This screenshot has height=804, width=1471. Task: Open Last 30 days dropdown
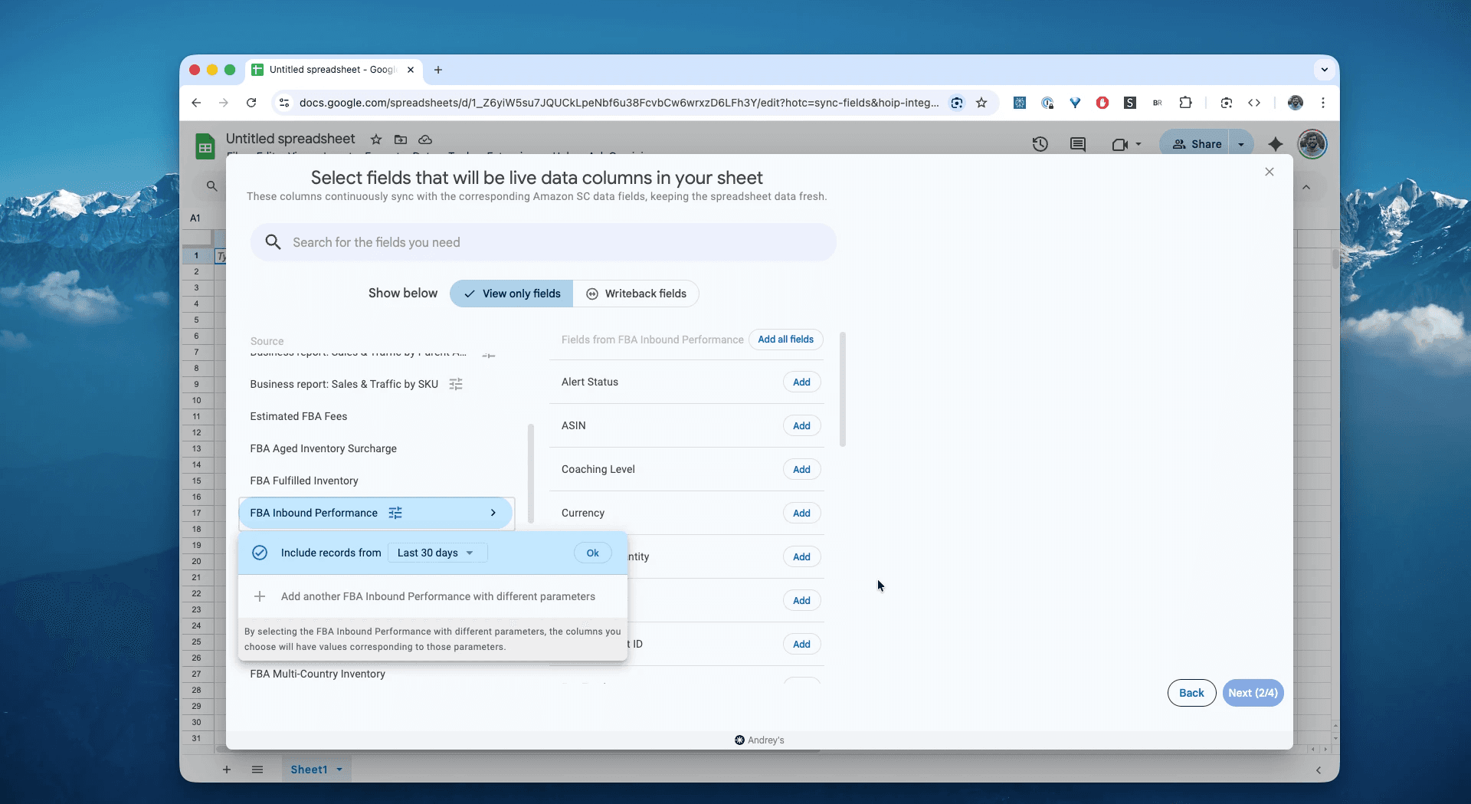tap(437, 553)
